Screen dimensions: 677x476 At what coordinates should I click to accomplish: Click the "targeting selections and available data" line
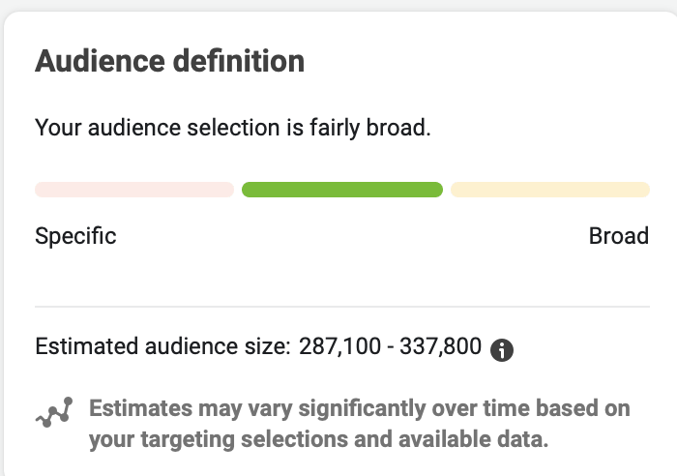click(x=319, y=440)
